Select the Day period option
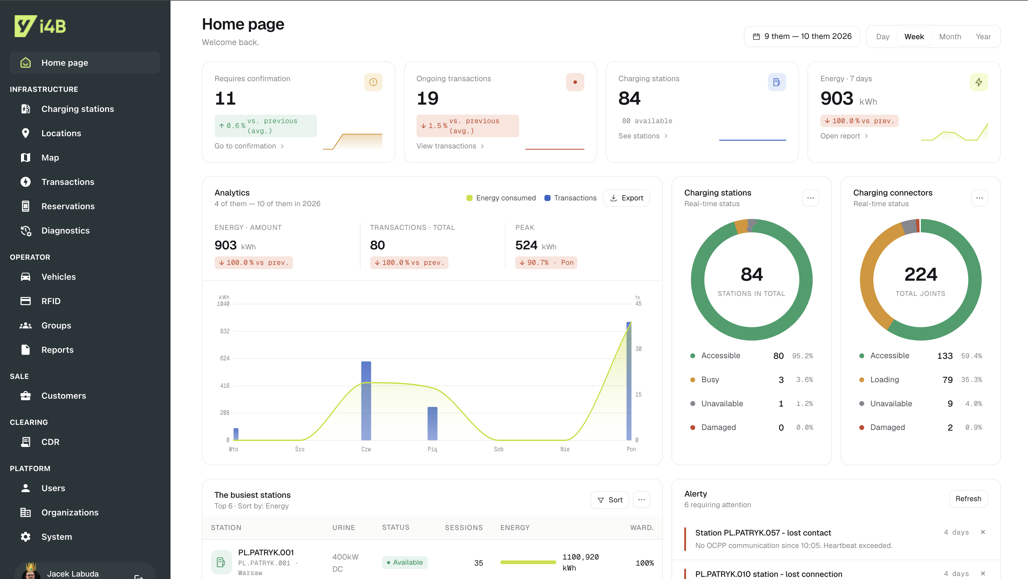Viewport: 1028px width, 579px height. (x=882, y=37)
